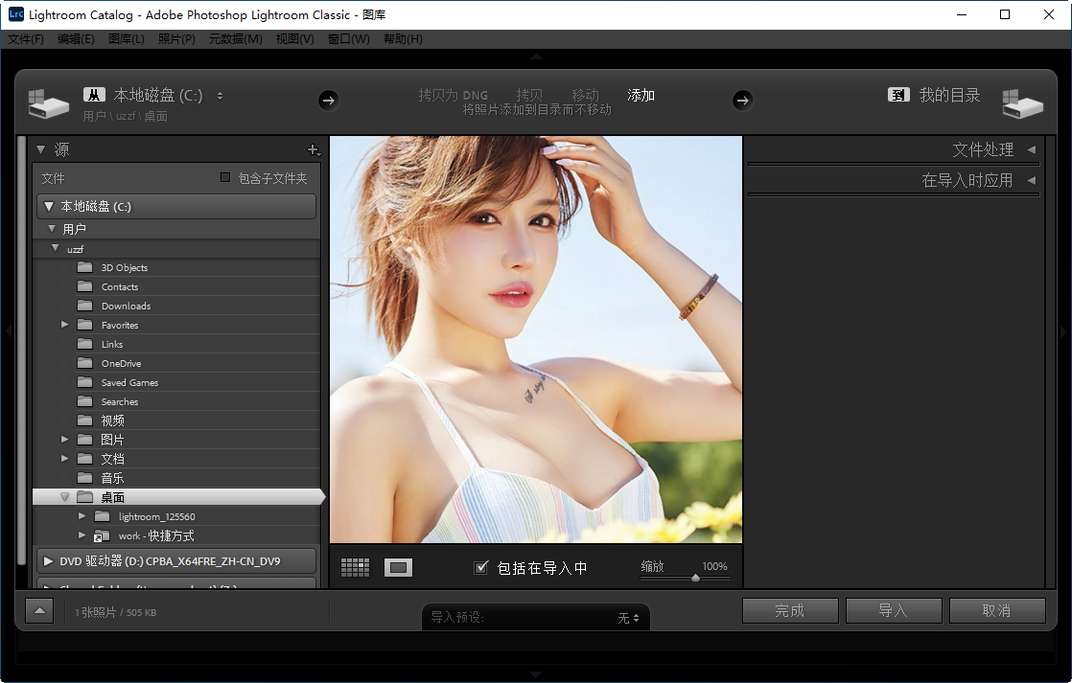Click the 完成 button
This screenshot has height=683, width=1072.
pos(790,610)
